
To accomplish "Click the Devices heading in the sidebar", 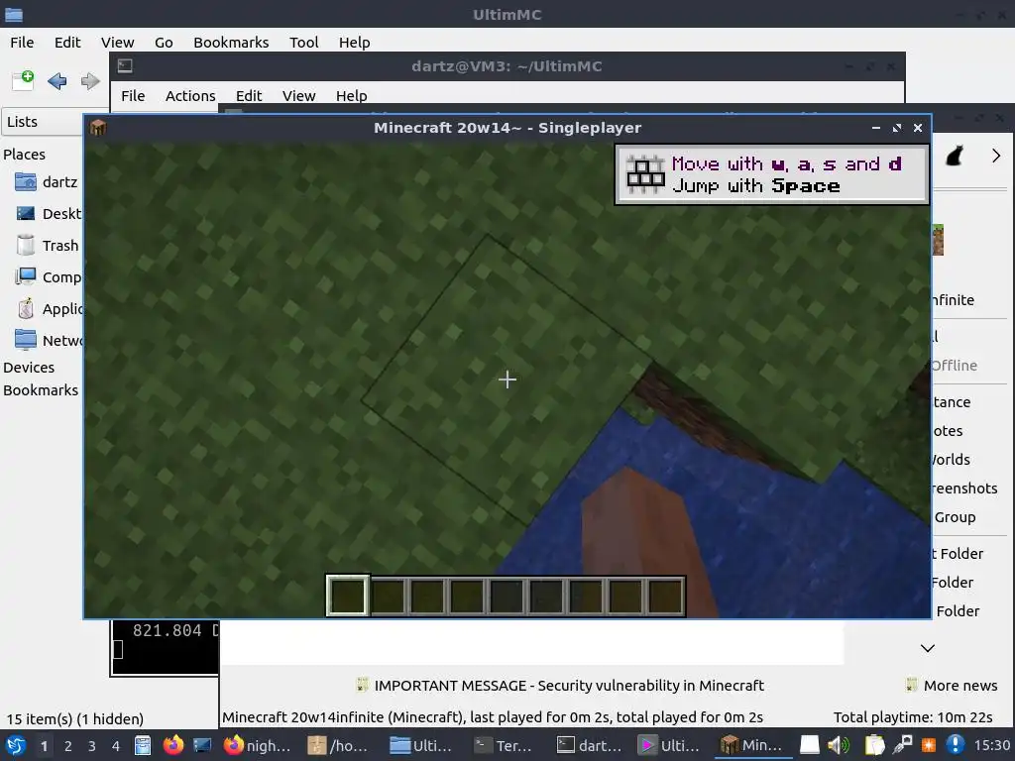I will pyautogui.click(x=29, y=367).
